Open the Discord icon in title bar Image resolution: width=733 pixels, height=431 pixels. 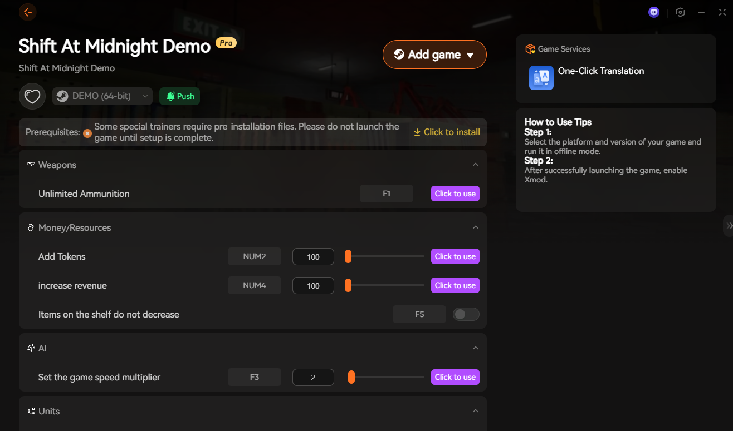(654, 12)
